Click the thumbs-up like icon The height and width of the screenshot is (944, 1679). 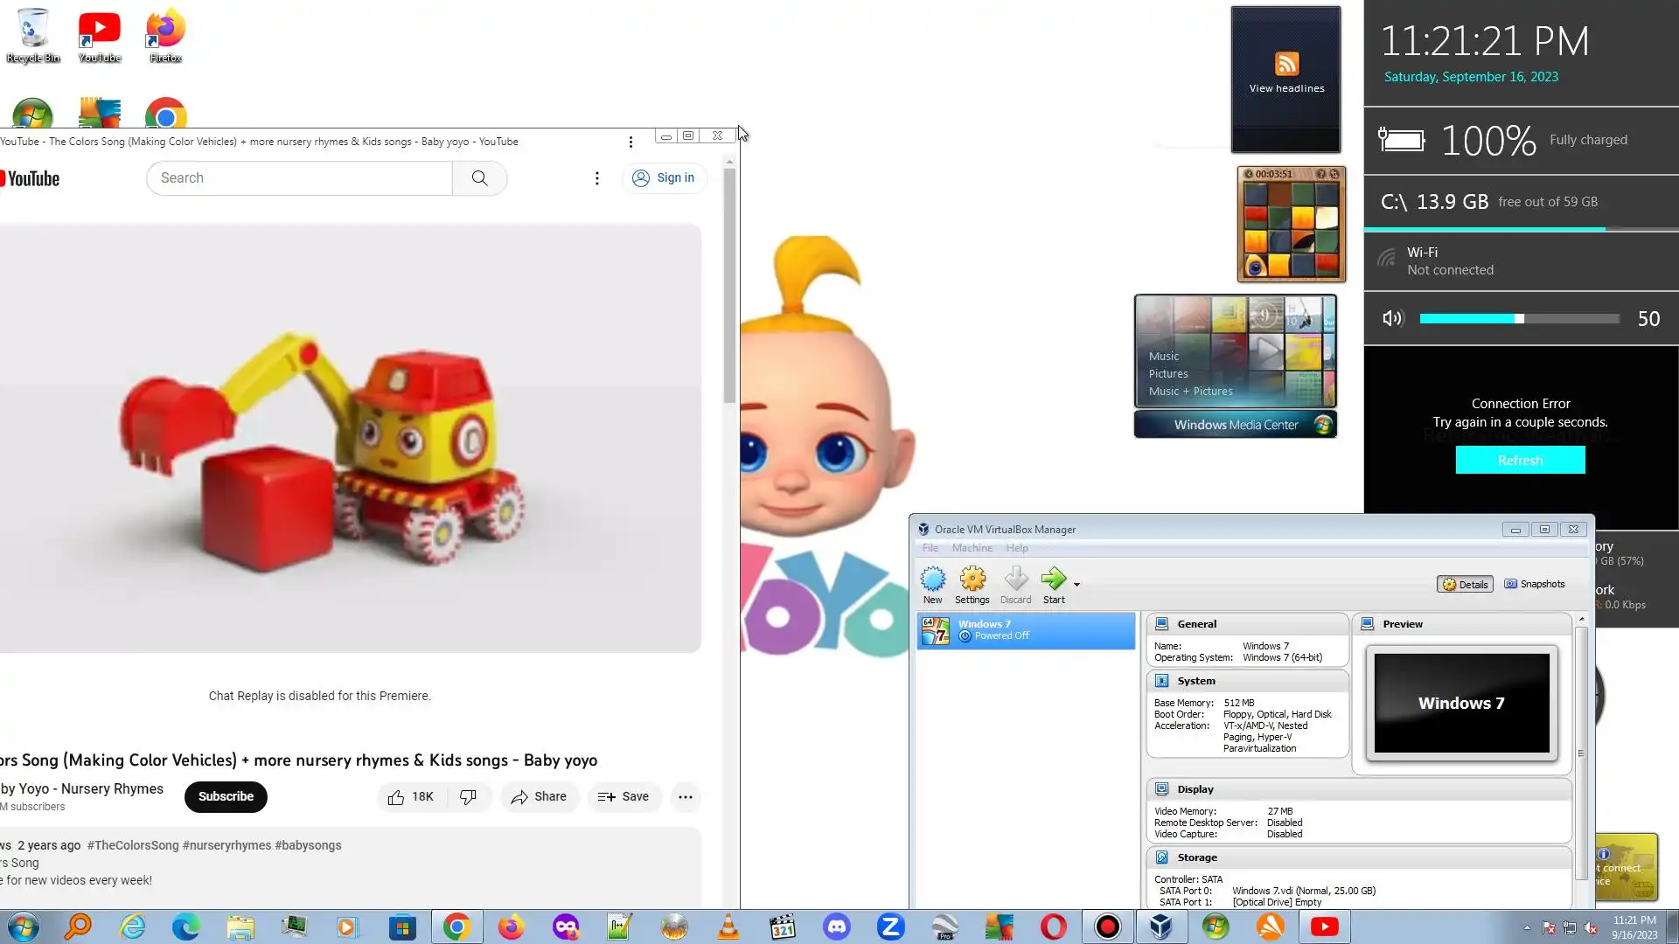coord(396,797)
